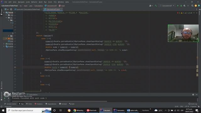Viewport: 201px width, 113px height.
Task: Open the Word 'taller soft' taskbar item
Action: point(133,110)
